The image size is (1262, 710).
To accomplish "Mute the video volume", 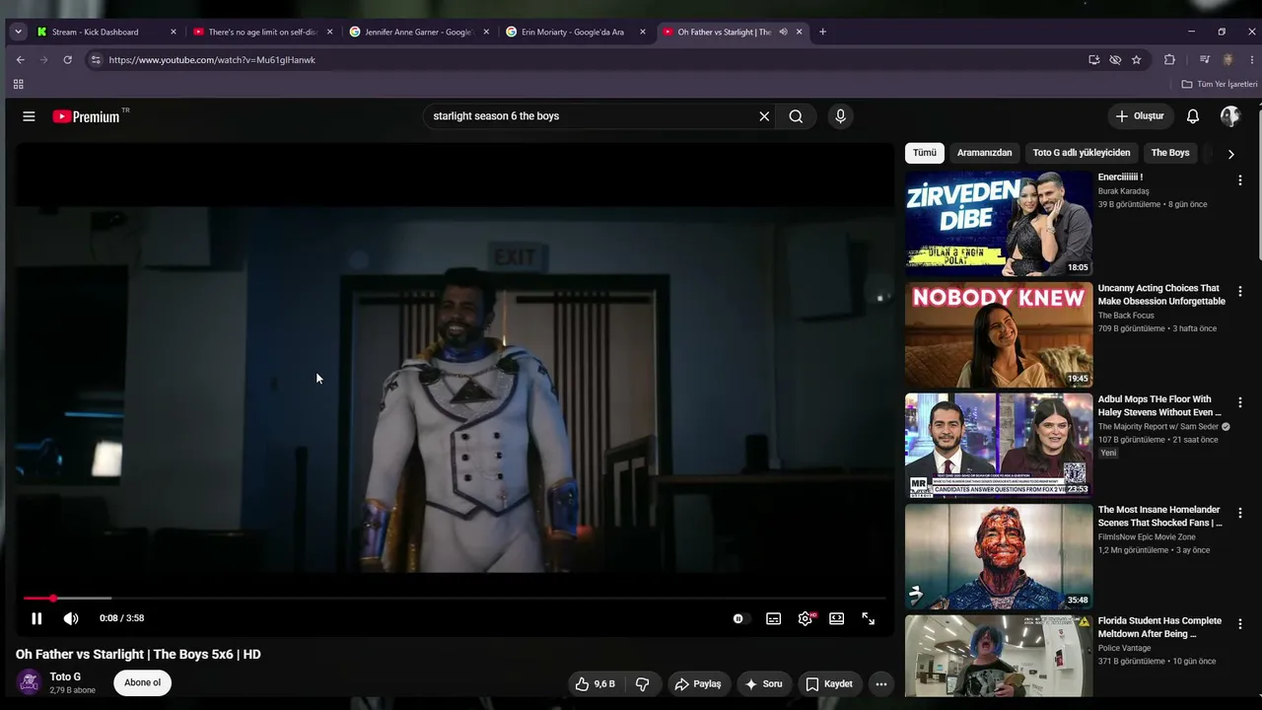I will click(x=71, y=618).
